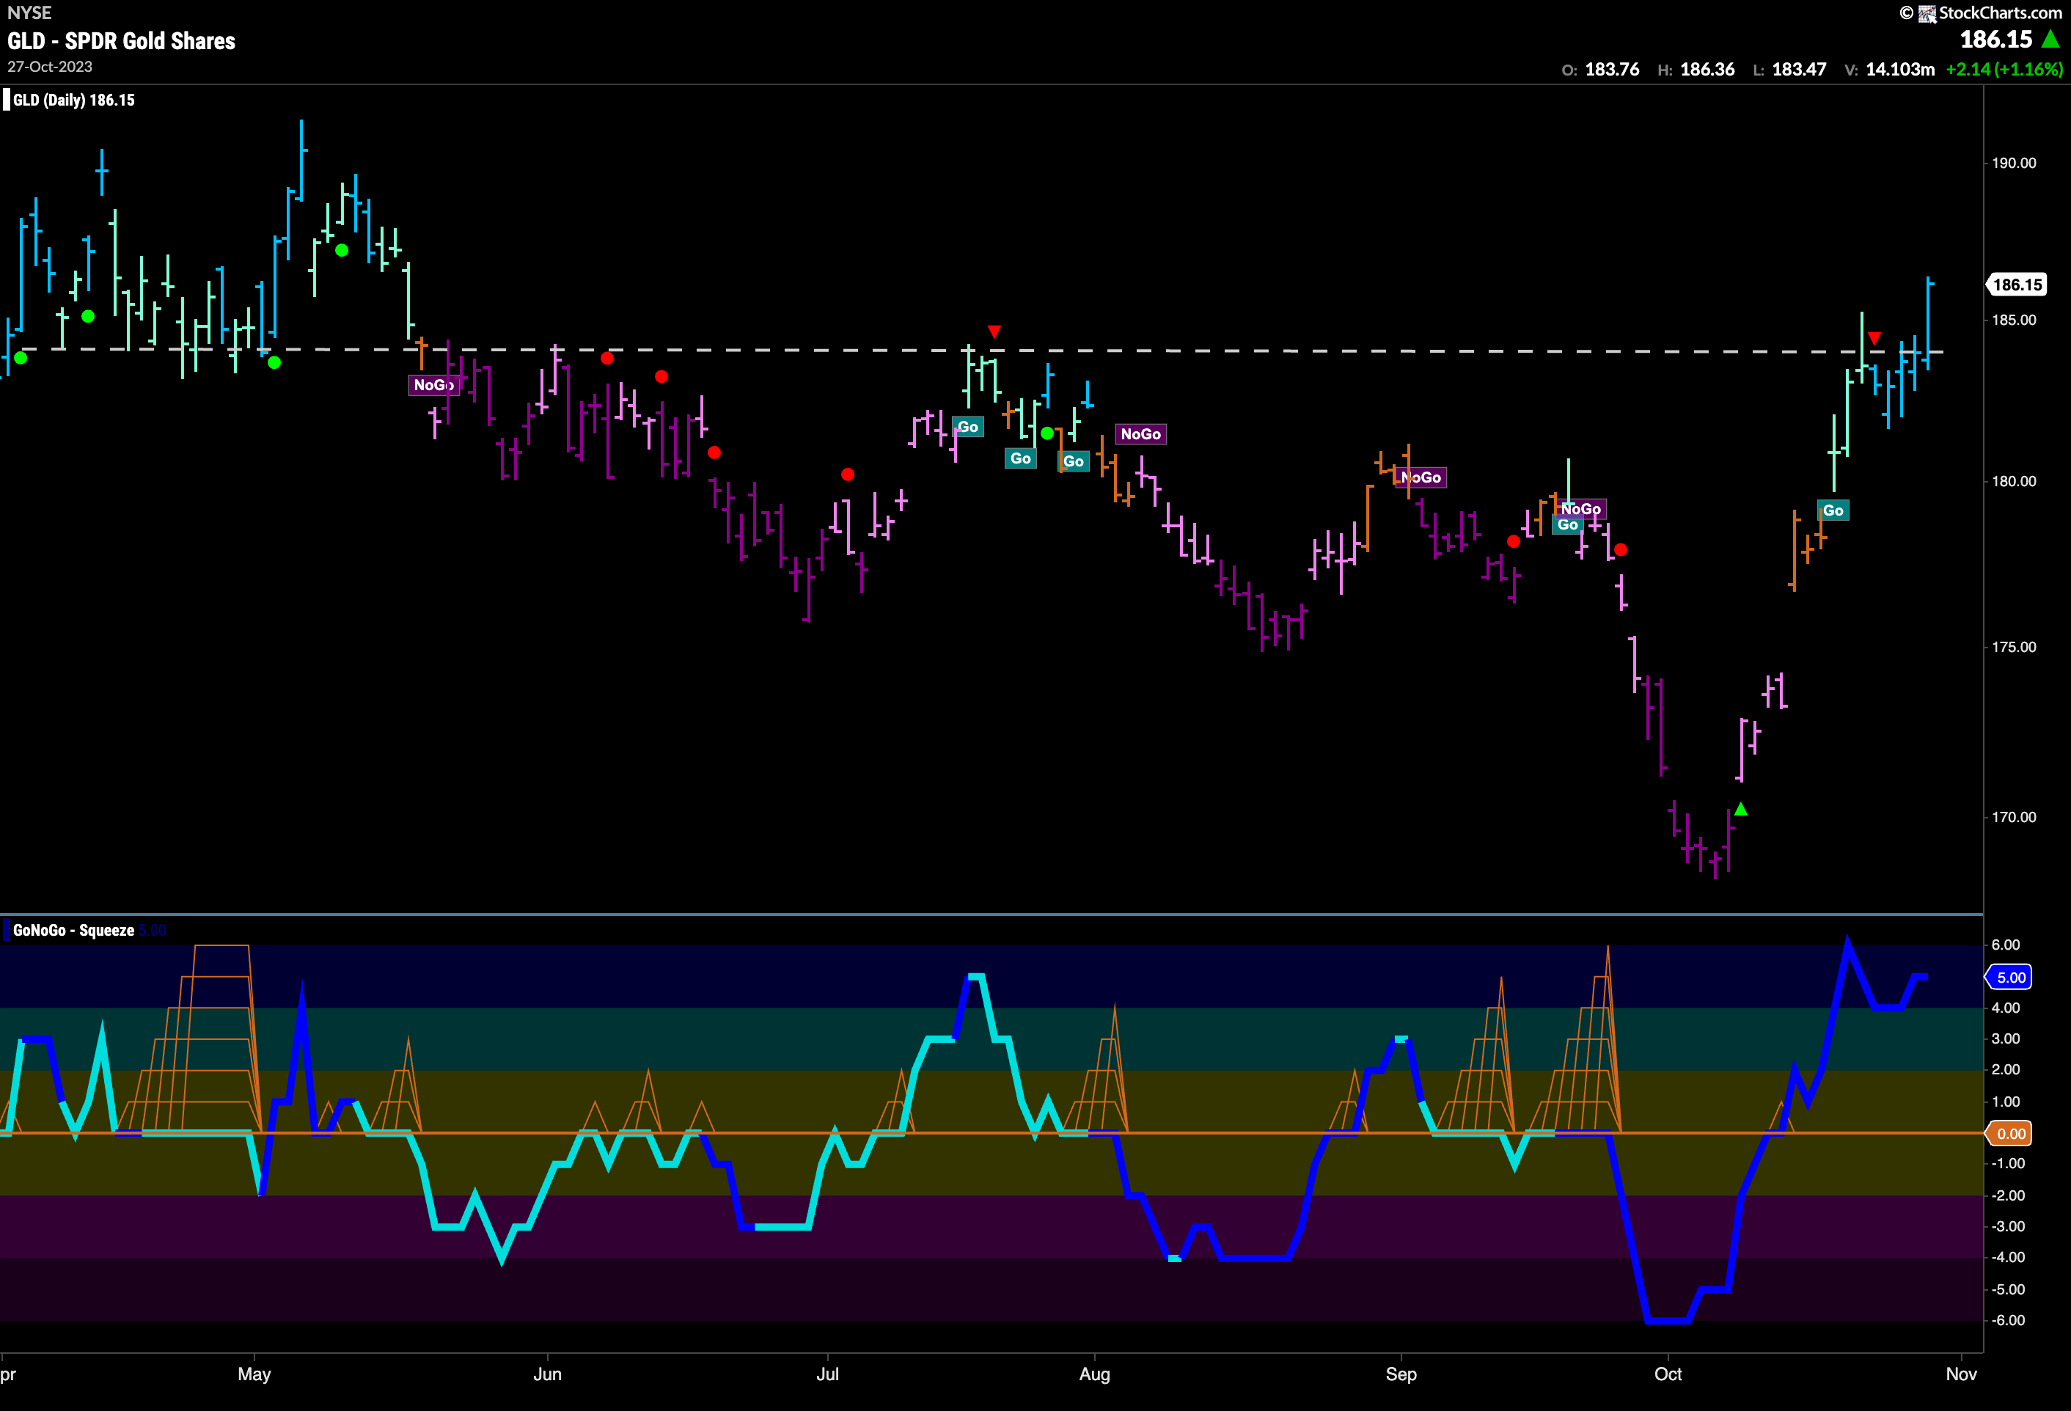This screenshot has height=1411, width=2071.
Task: Click the green up triangle at October low
Action: [1741, 810]
